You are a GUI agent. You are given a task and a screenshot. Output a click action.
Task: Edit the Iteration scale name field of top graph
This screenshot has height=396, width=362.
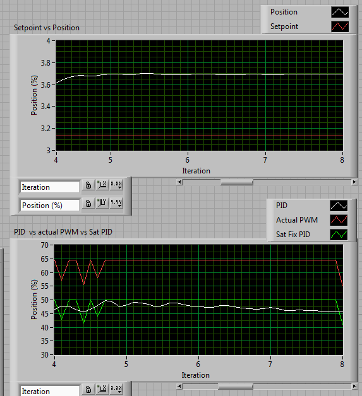tap(49, 187)
